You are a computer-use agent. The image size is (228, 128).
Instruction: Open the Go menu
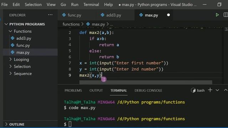pos(63,5)
